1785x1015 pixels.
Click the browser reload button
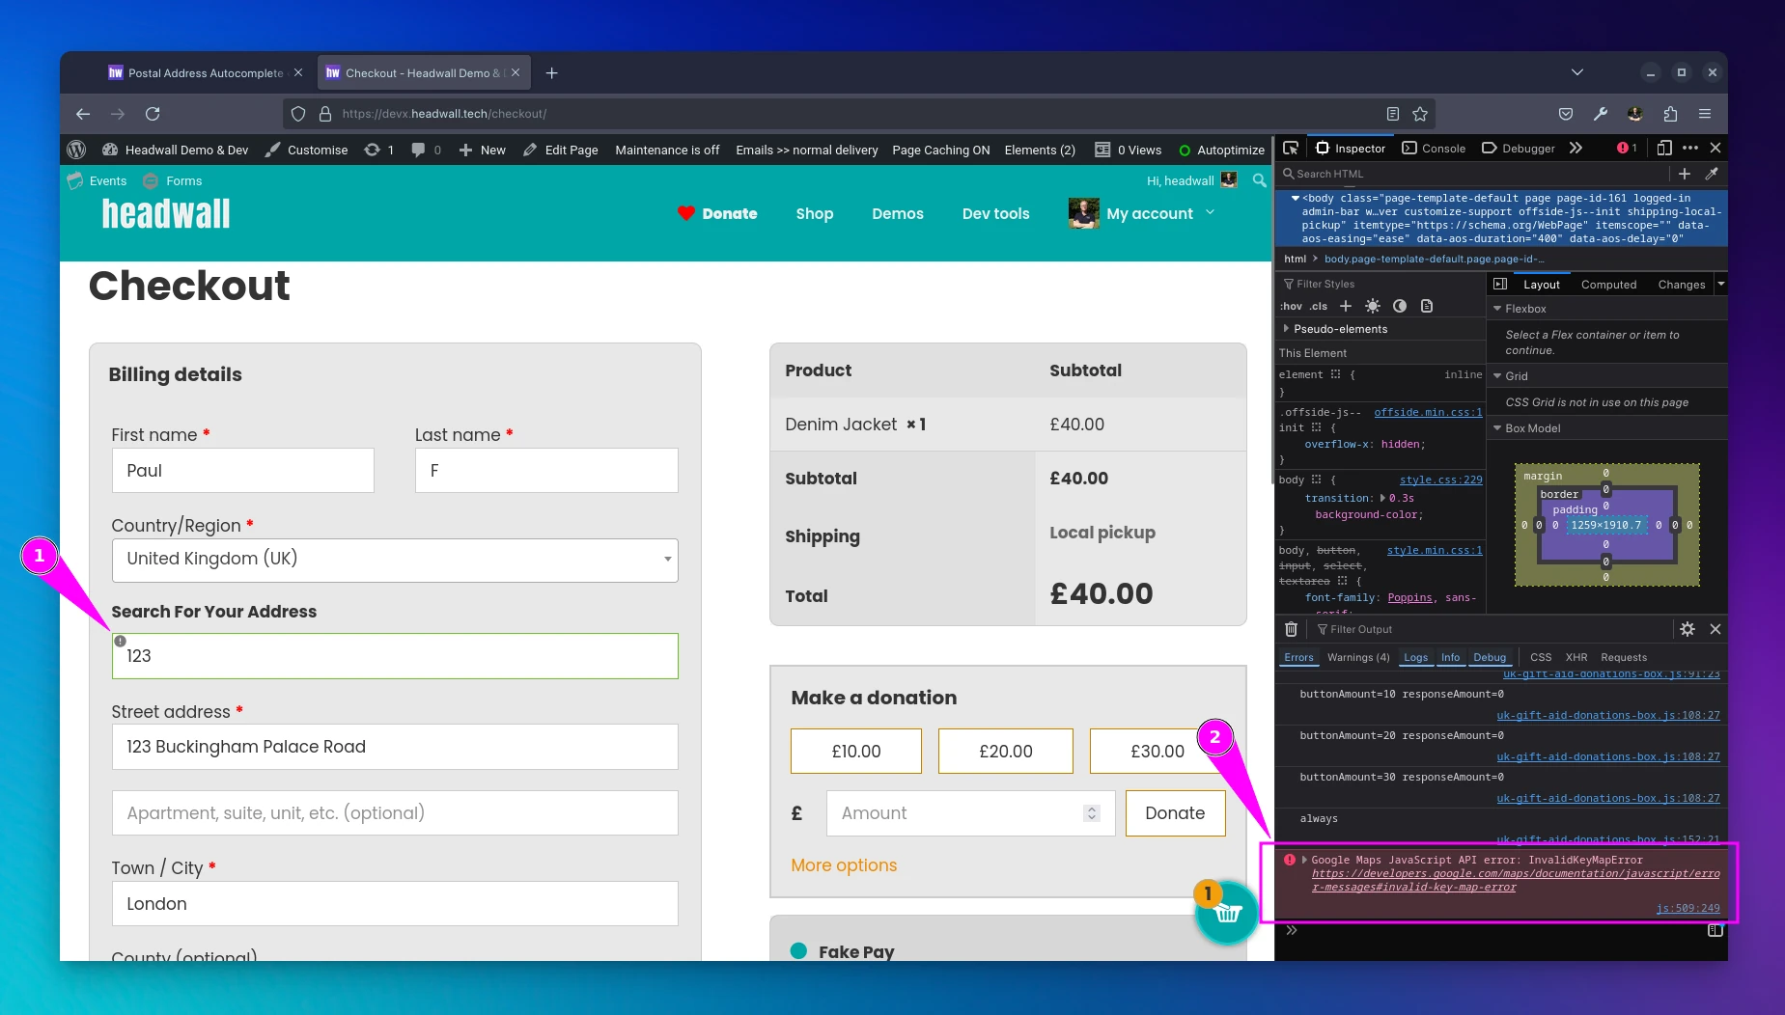click(153, 114)
